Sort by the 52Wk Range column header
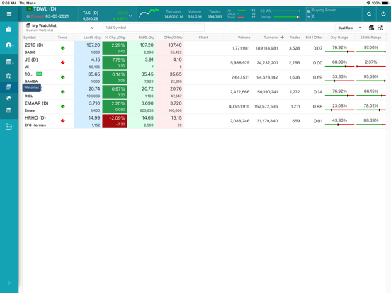 point(370,38)
